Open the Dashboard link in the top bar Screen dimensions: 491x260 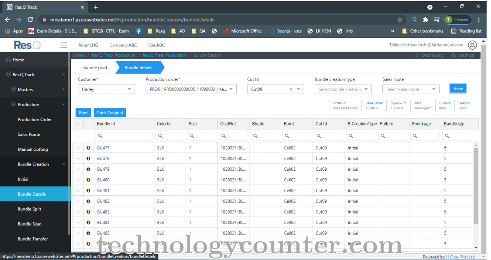pos(429,56)
